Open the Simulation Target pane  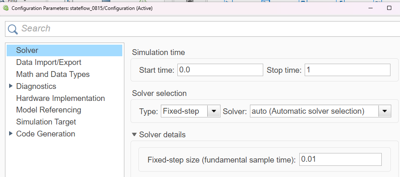[46, 122]
